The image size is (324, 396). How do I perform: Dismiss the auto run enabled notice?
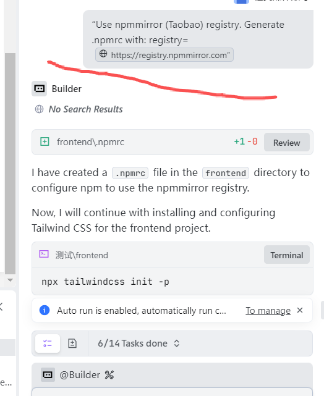click(300, 310)
